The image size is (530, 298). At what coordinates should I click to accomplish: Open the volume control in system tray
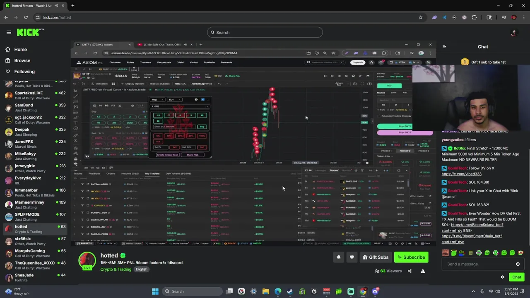click(498, 291)
